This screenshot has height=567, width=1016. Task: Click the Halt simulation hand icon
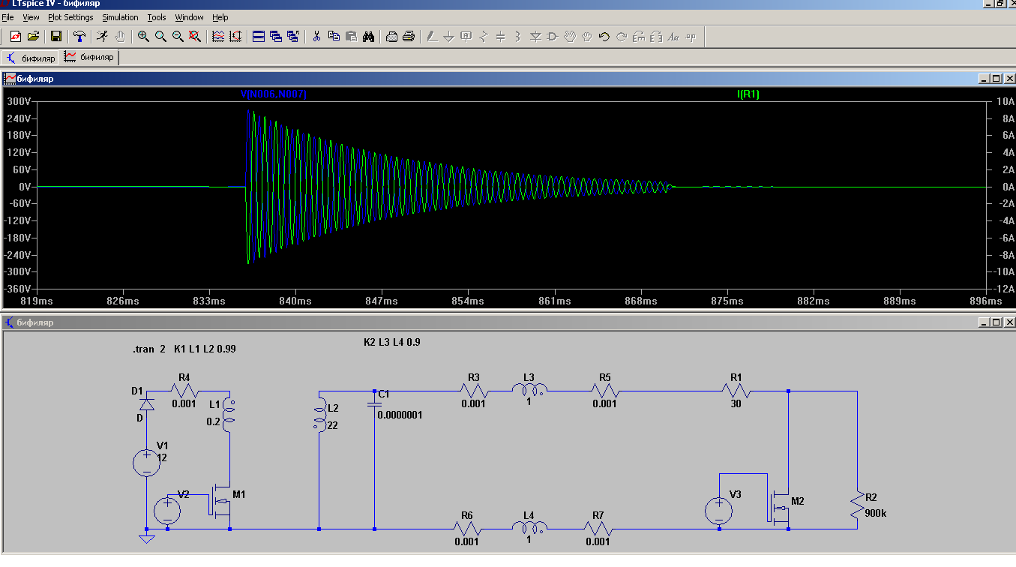pyautogui.click(x=120, y=36)
